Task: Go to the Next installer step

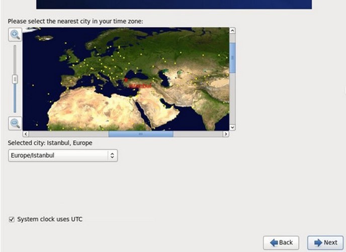Action: (325, 242)
